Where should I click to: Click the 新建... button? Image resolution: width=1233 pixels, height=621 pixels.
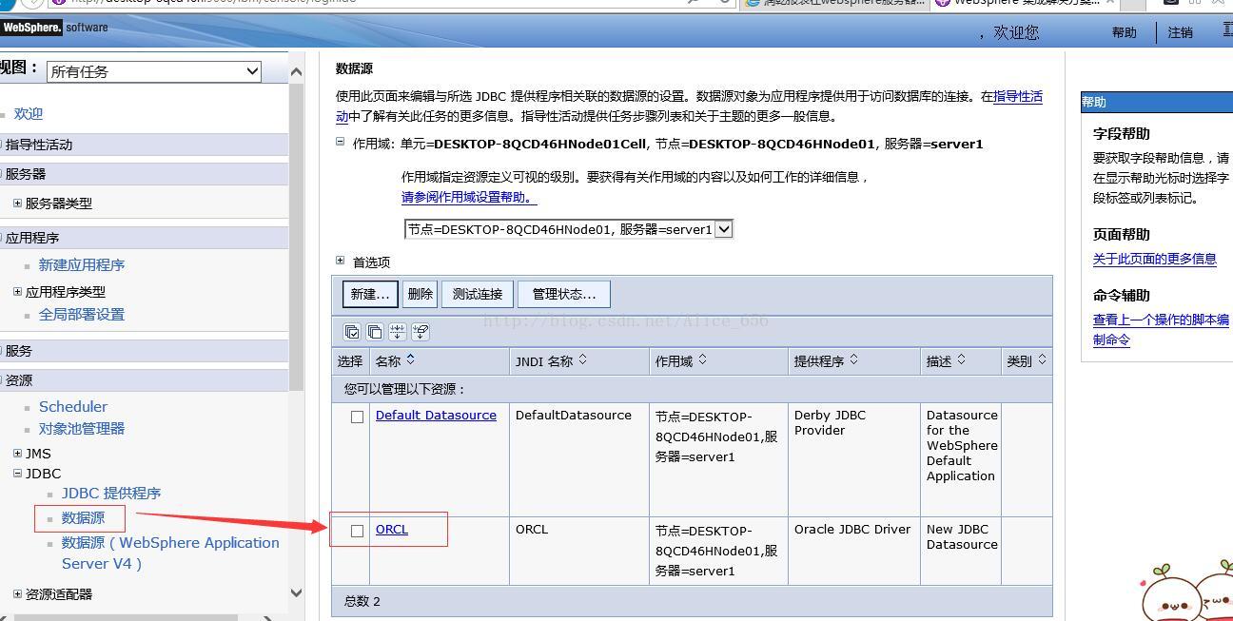[370, 294]
